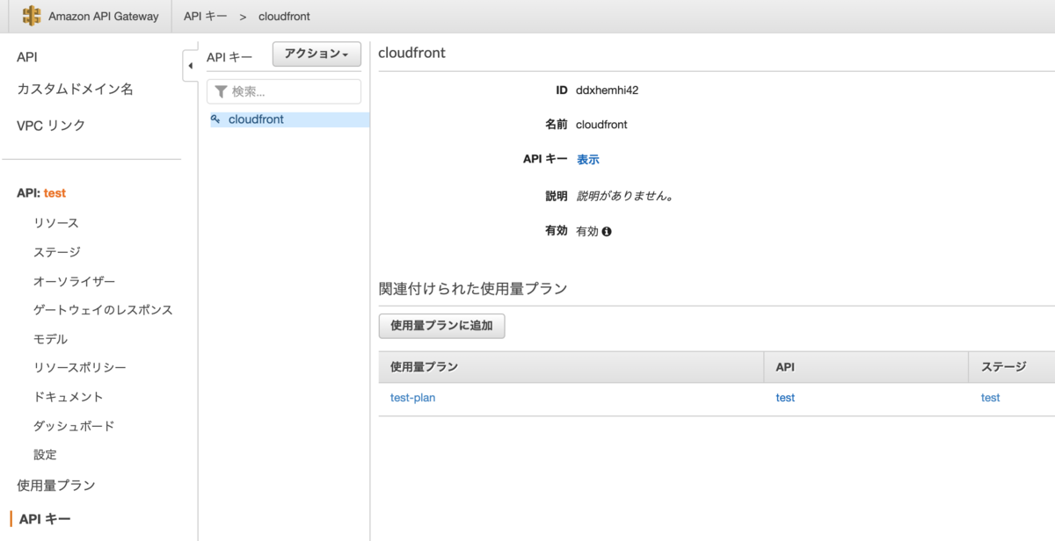Open ゲートウェイのレスポンス in the sidebar
Image resolution: width=1055 pixels, height=541 pixels.
(x=103, y=310)
